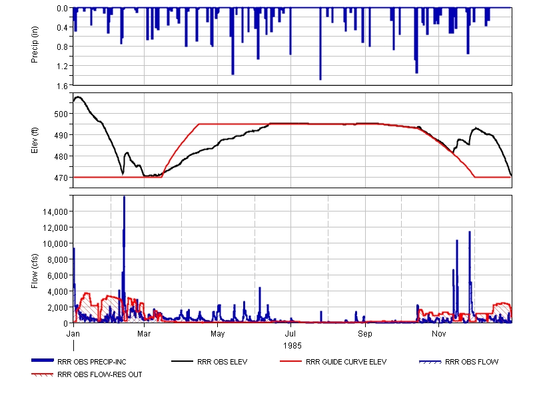The height and width of the screenshot is (417, 533).
Task: Click the Flow (cfs) axis title
Action: click(35, 271)
